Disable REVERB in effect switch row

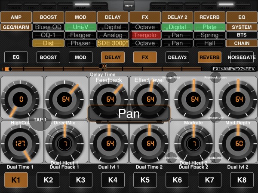click(209, 57)
